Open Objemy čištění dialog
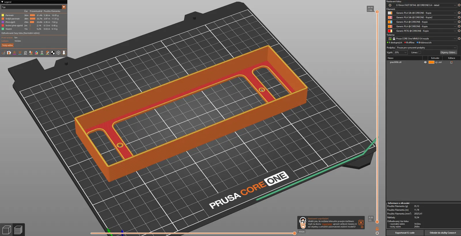 [x=448, y=52]
